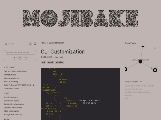Screen dimensions: 161x120
Task: Open Belsky's Gambit CVE page
Action: pyautogui.click(x=19, y=85)
